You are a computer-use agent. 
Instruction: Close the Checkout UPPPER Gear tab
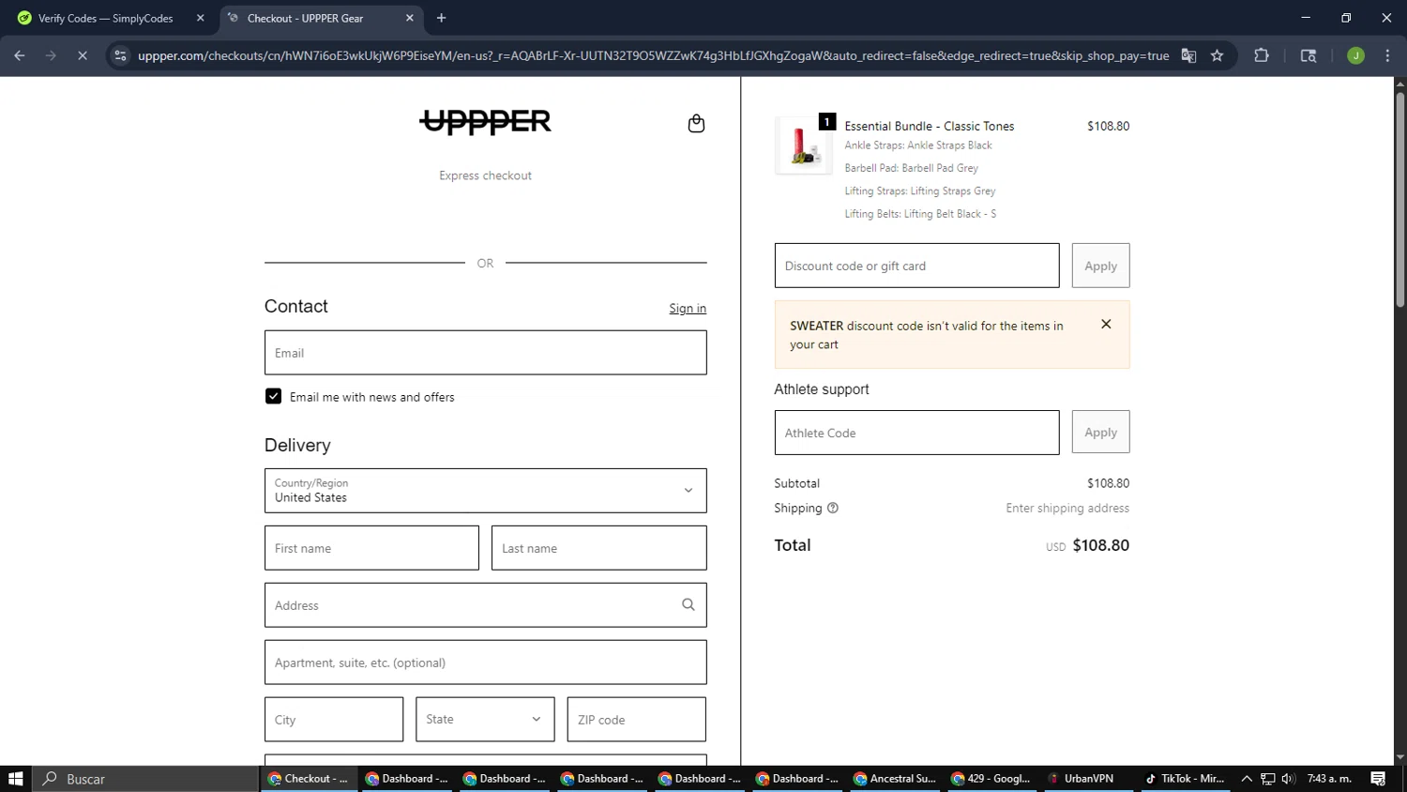pyautogui.click(x=410, y=18)
